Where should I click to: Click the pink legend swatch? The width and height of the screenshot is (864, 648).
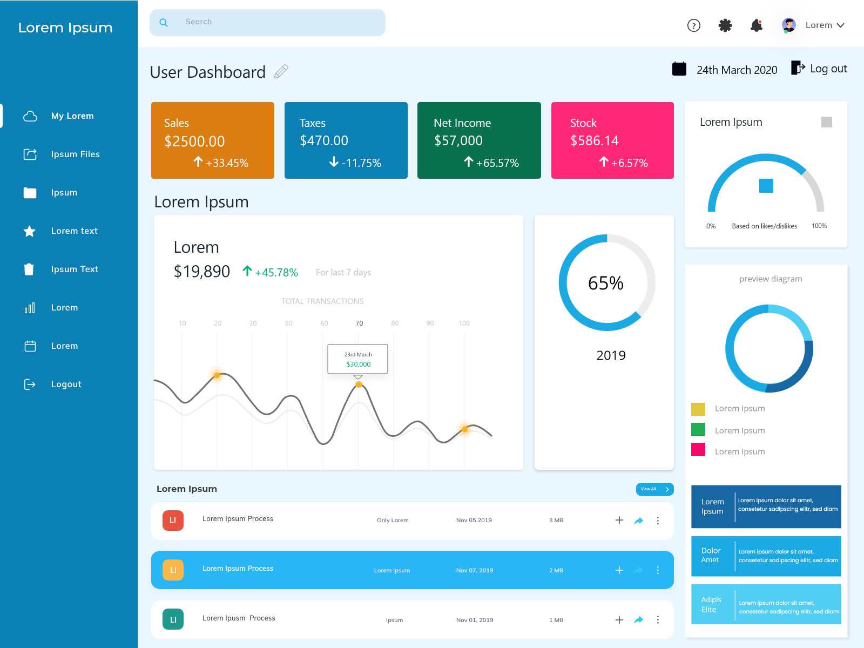[x=698, y=449]
